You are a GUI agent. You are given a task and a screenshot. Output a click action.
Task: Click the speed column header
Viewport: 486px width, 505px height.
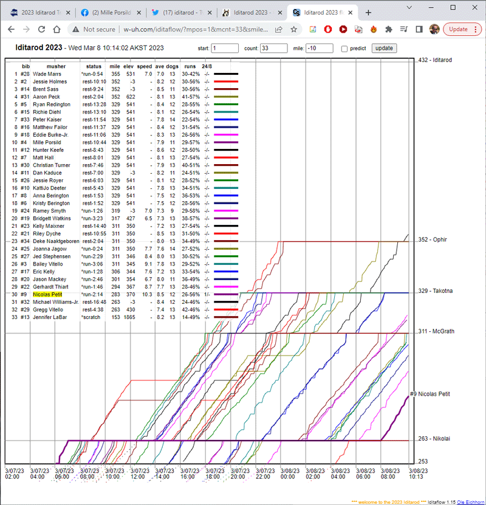[144, 66]
